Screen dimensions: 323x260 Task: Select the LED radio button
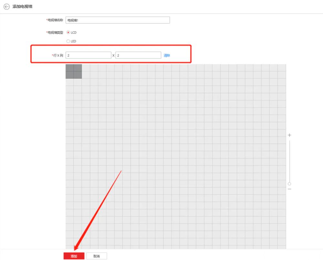pyautogui.click(x=68, y=41)
